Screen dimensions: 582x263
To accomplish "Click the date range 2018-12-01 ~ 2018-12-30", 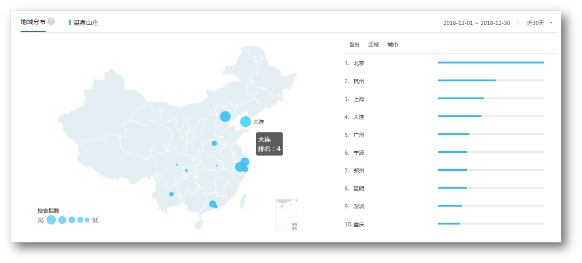I will point(476,23).
